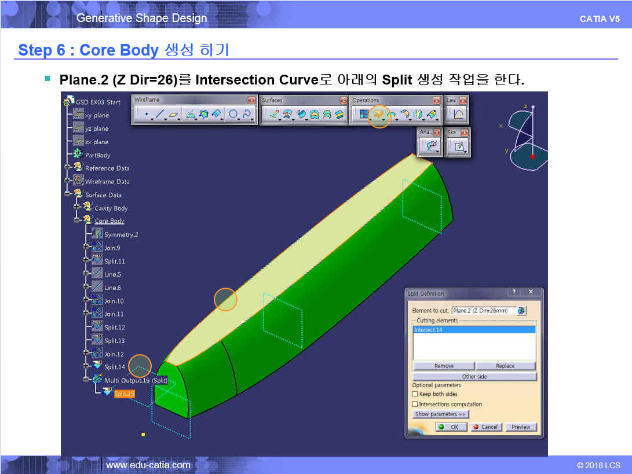Click the Join icon in Operations toolbar

(x=364, y=115)
